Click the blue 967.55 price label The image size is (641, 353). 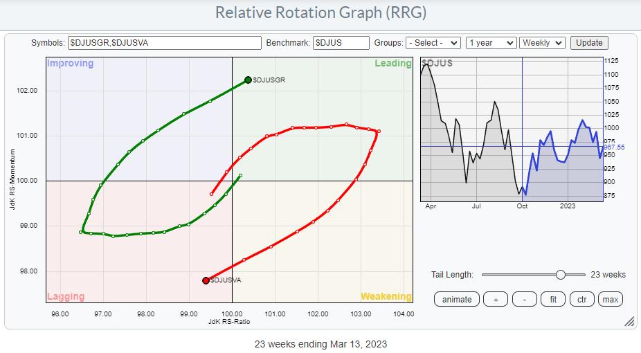(614, 147)
